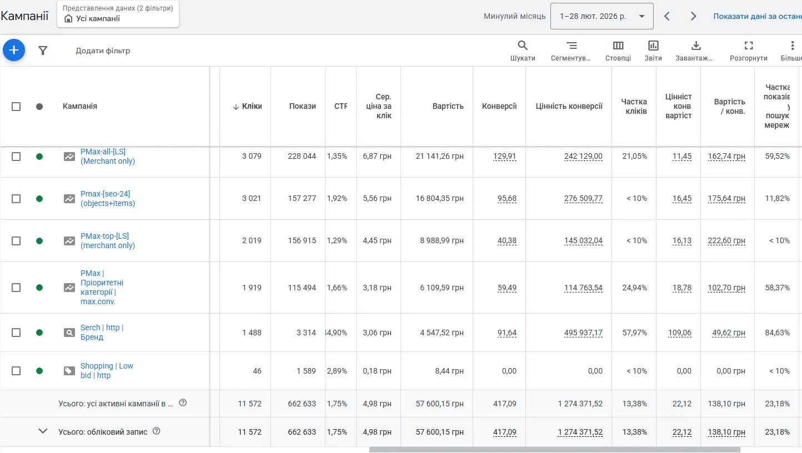Open the PMax-top-[LS] (merchant only) campaign link
Viewport: 802px width, 453px height.
click(108, 241)
